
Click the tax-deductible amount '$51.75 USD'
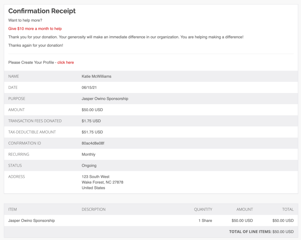tap(92, 132)
